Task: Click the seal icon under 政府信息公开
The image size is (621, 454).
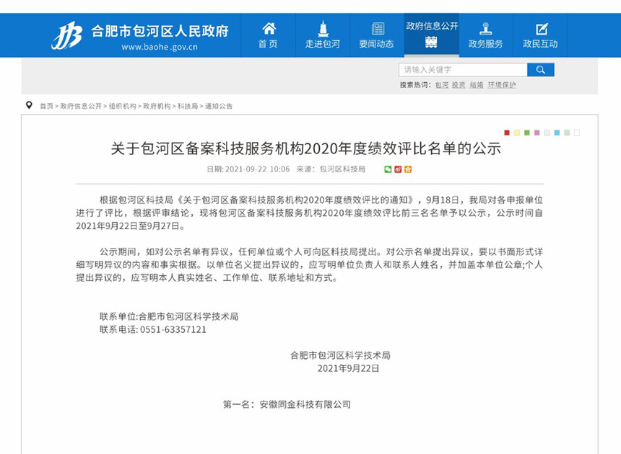Action: (431, 41)
